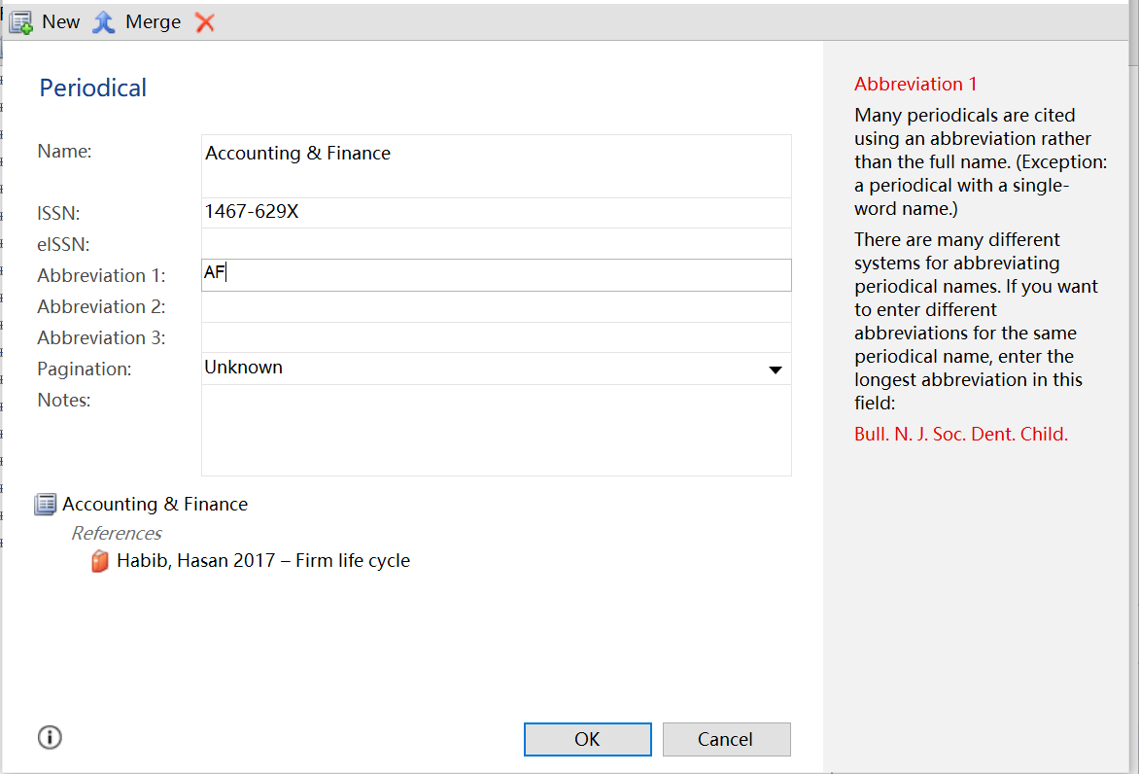Select the Pagination Unknown combo box
Viewport: 1139px width, 774px height.
[x=486, y=369]
